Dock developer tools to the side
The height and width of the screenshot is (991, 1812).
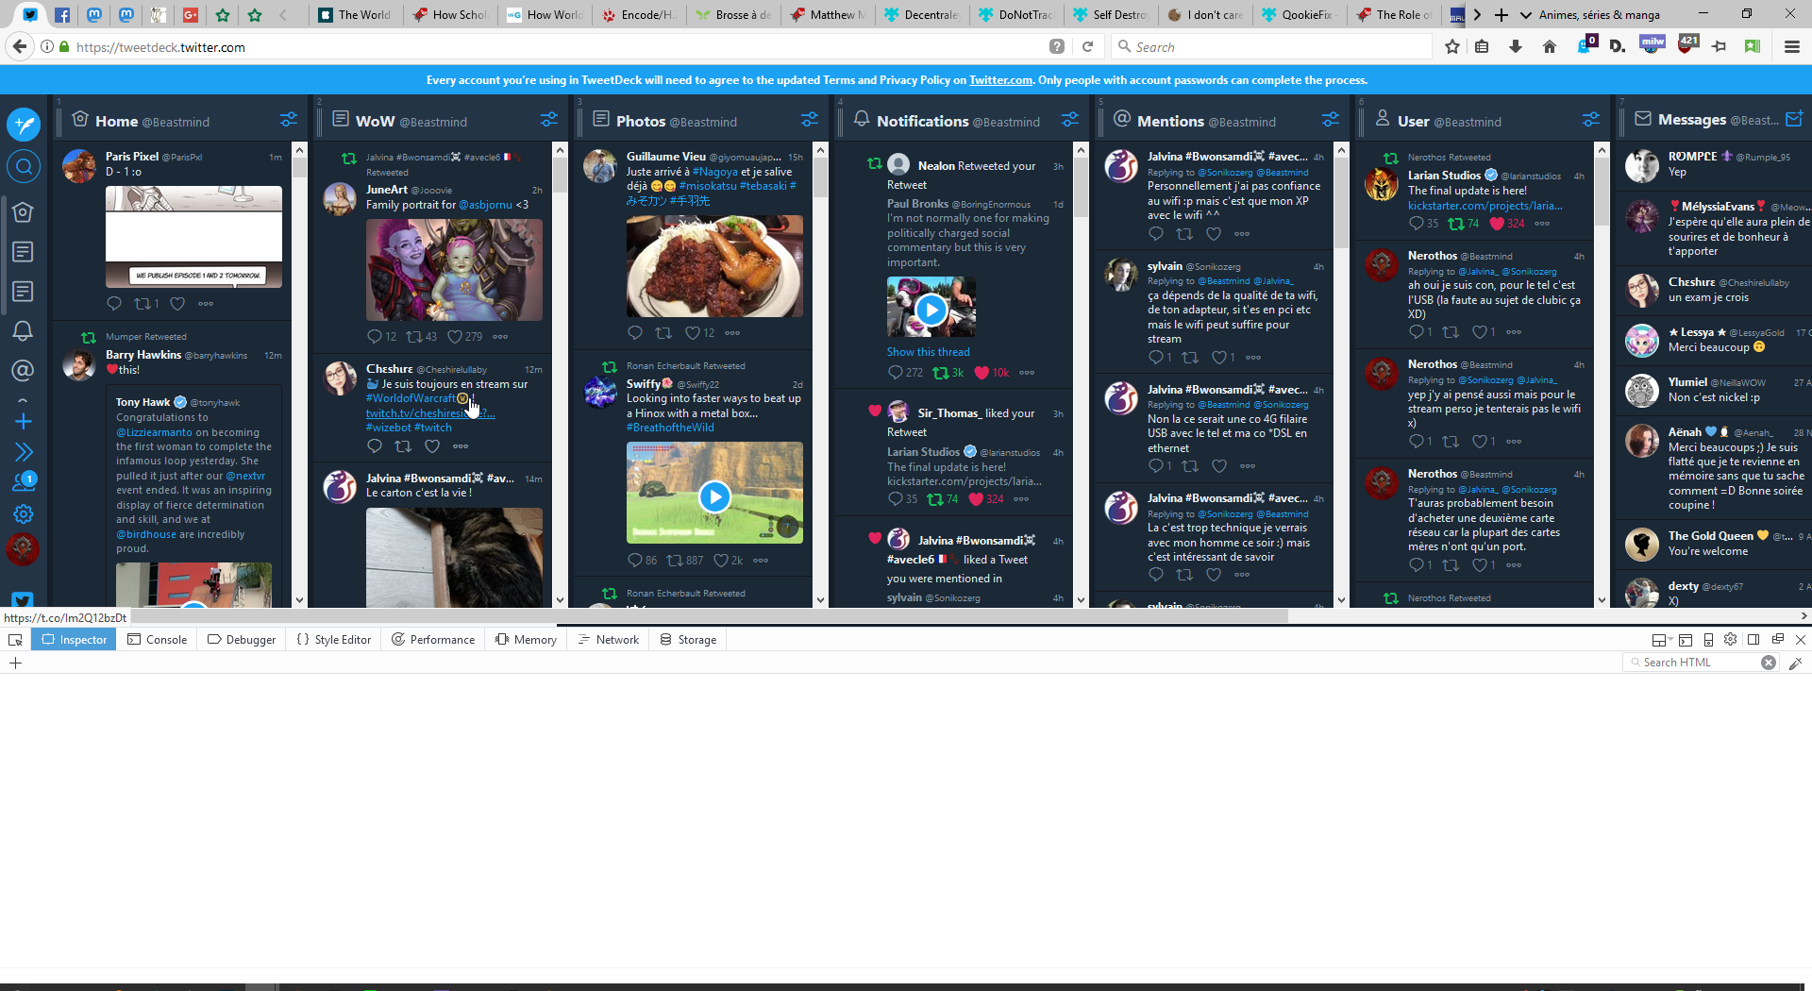[1753, 639]
